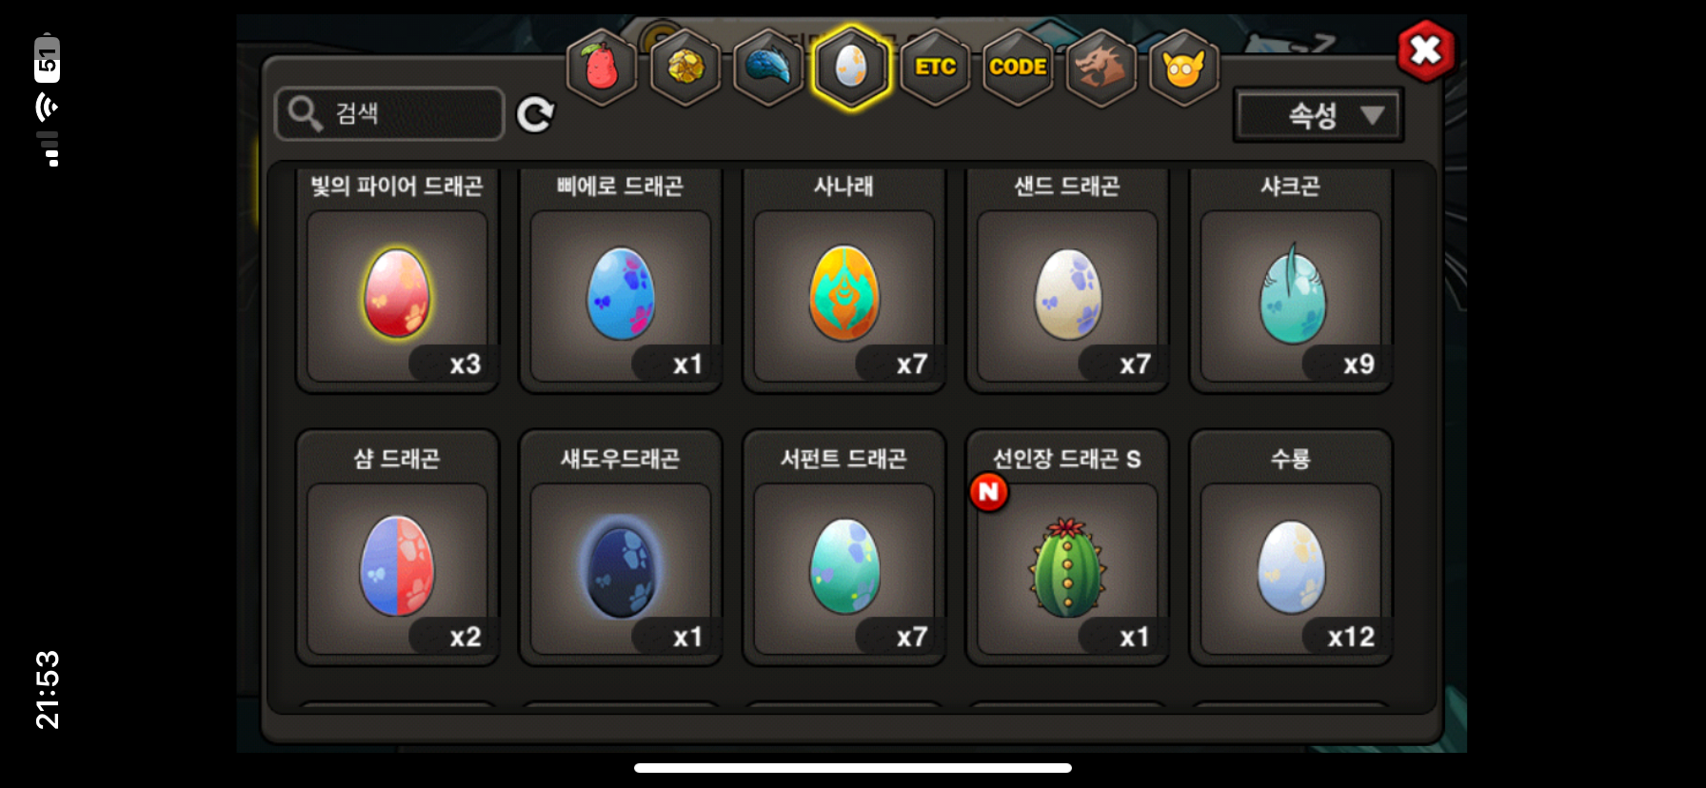Screen dimensions: 1706x788
Task: Select the gold nugget category icon
Action: point(685,67)
